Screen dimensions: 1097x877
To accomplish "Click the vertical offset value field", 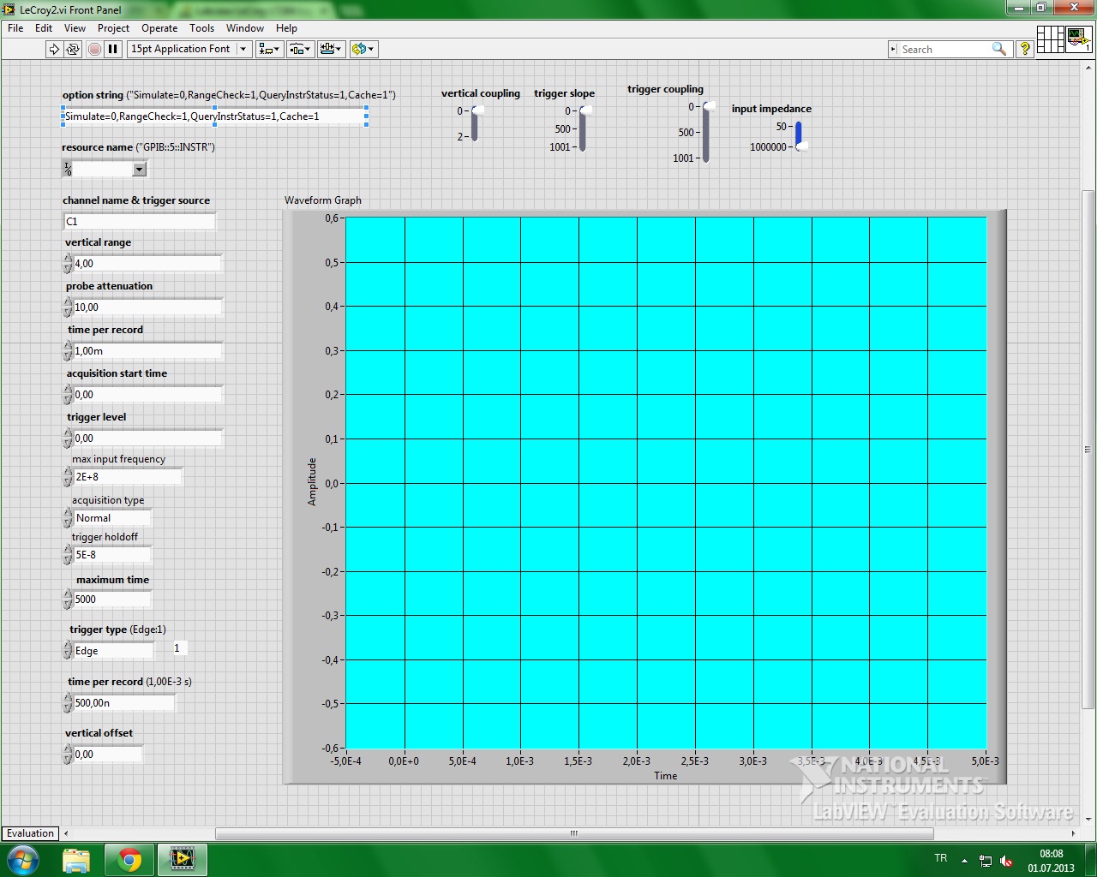I will [x=108, y=755].
